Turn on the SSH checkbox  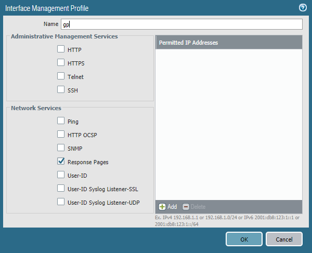[61, 90]
